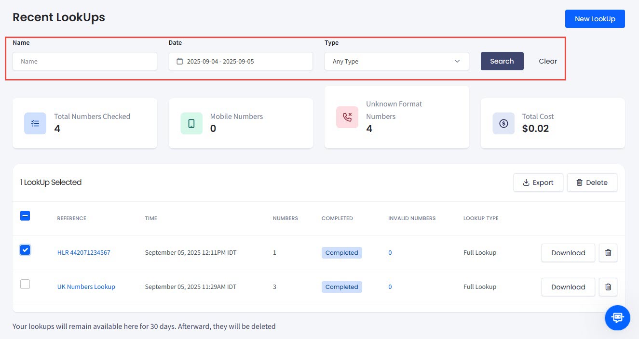Screen dimensions: 639x339
Task: Download the HLR 442071234567 lookup
Action: click(x=568, y=253)
